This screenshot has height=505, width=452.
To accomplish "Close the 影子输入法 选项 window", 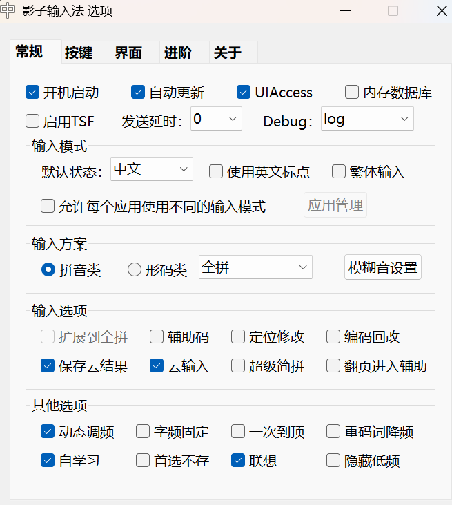I will [x=442, y=10].
